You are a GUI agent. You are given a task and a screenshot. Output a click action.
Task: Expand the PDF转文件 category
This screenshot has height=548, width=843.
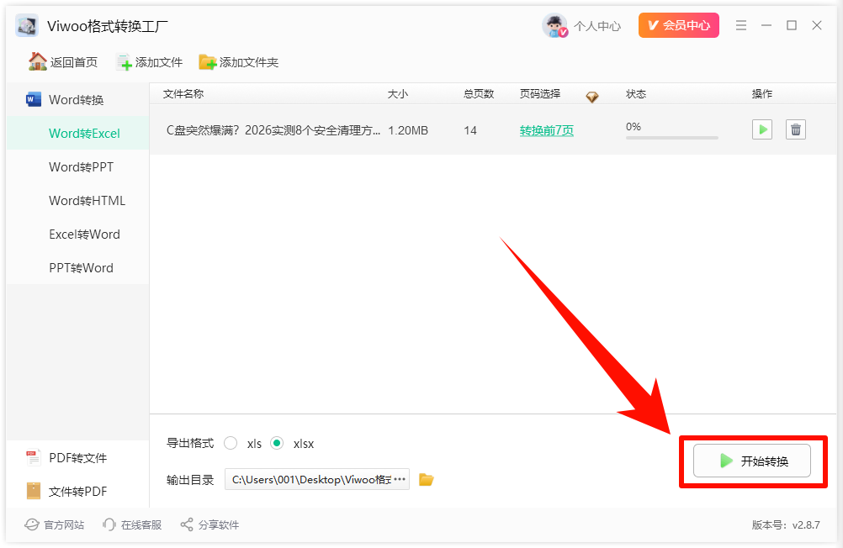tap(77, 458)
